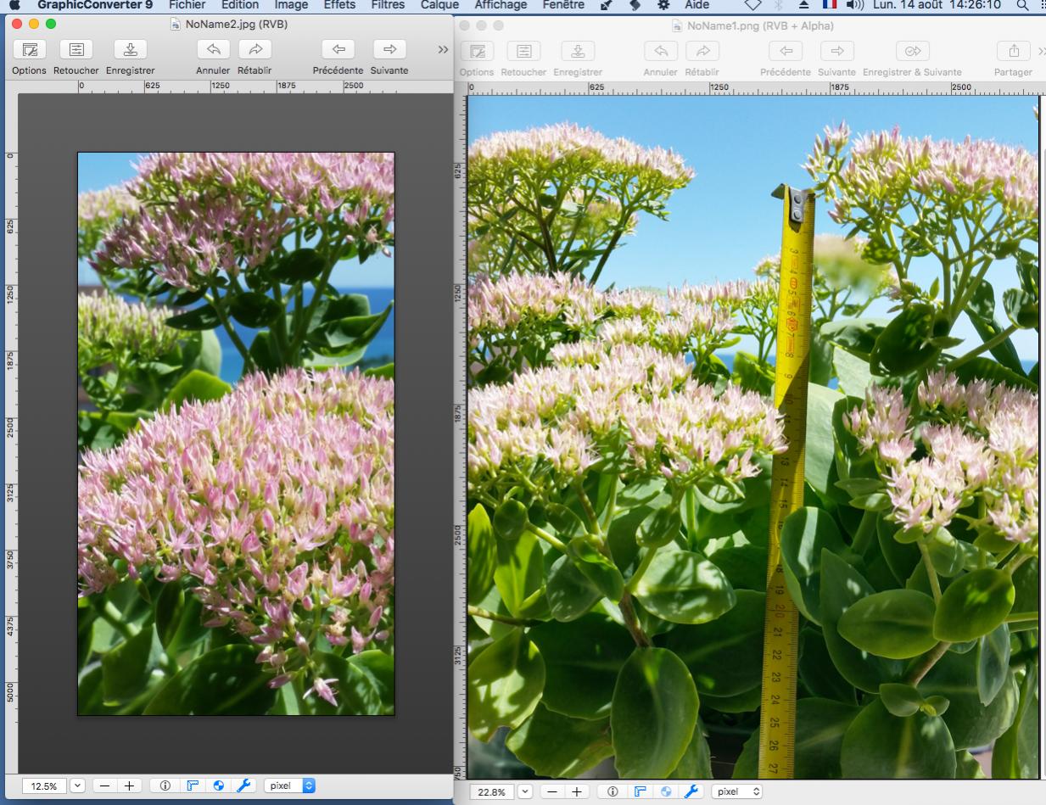Viewport: 1046px width, 805px height.
Task: Click the NoName2.jpg flower image canvas
Action: click(236, 433)
